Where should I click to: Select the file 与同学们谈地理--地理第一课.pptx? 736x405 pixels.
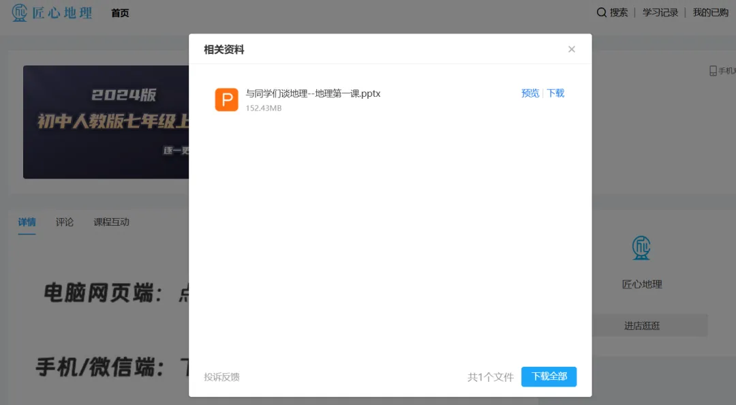pos(313,93)
